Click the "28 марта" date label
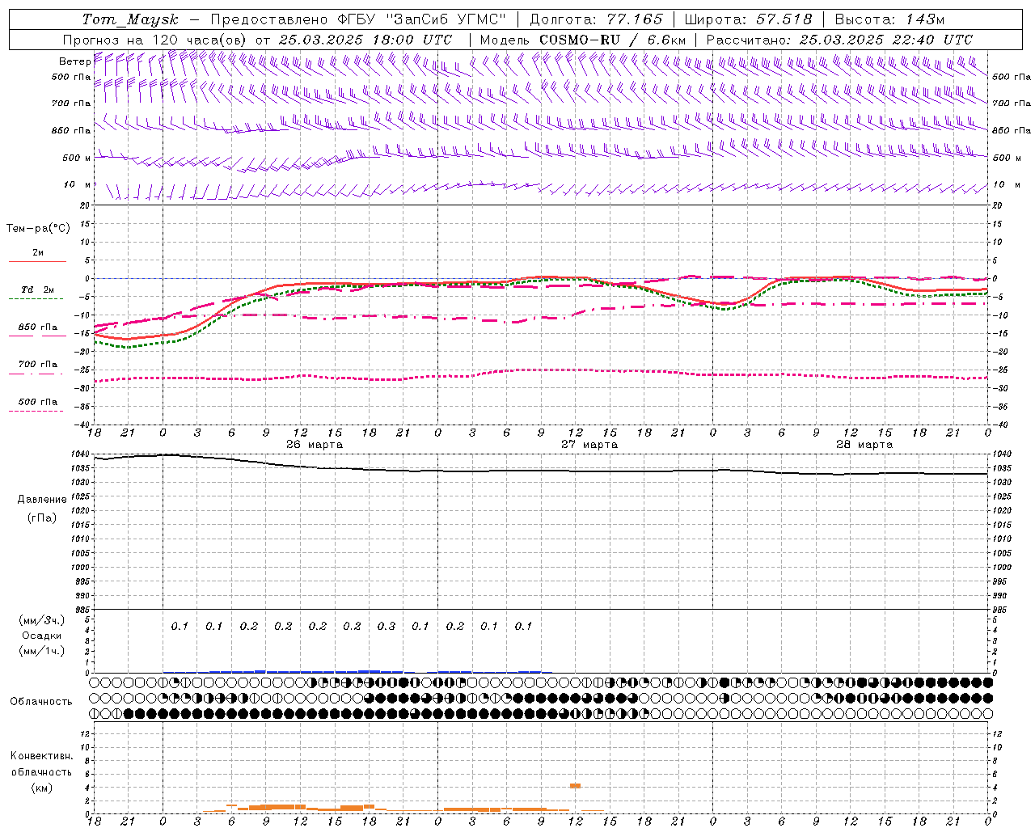 [x=864, y=445]
